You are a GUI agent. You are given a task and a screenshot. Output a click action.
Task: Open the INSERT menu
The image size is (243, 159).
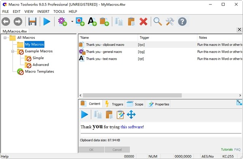tap(43, 12)
